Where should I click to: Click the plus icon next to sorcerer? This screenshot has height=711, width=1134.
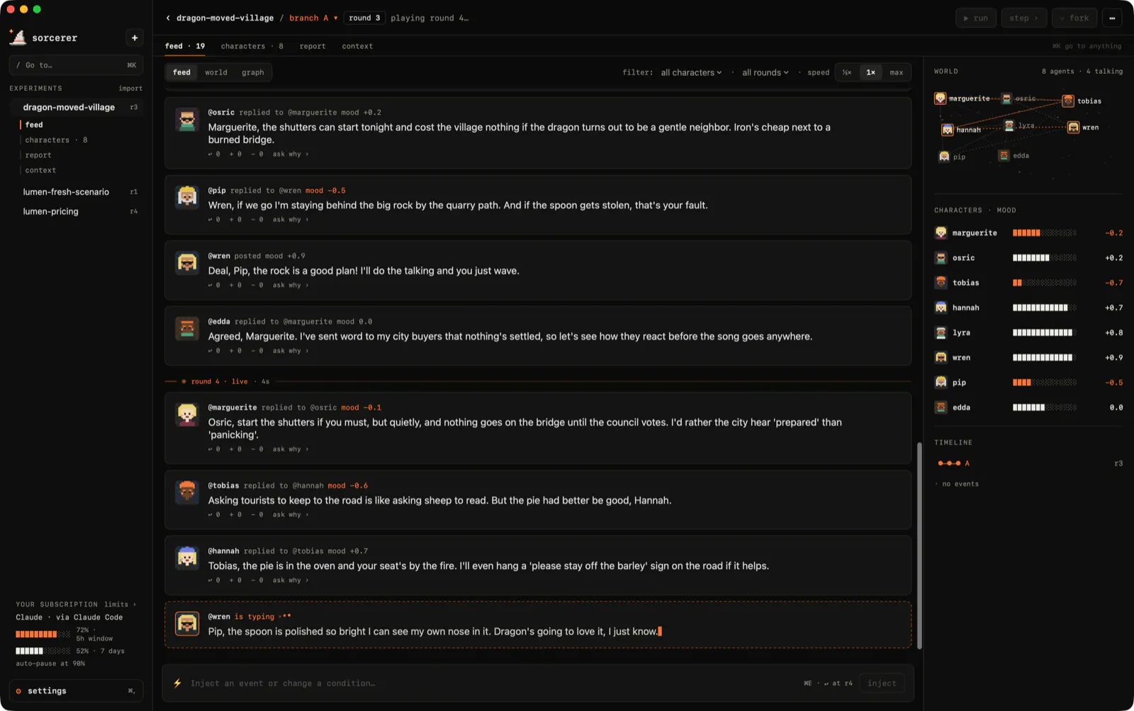(135, 38)
